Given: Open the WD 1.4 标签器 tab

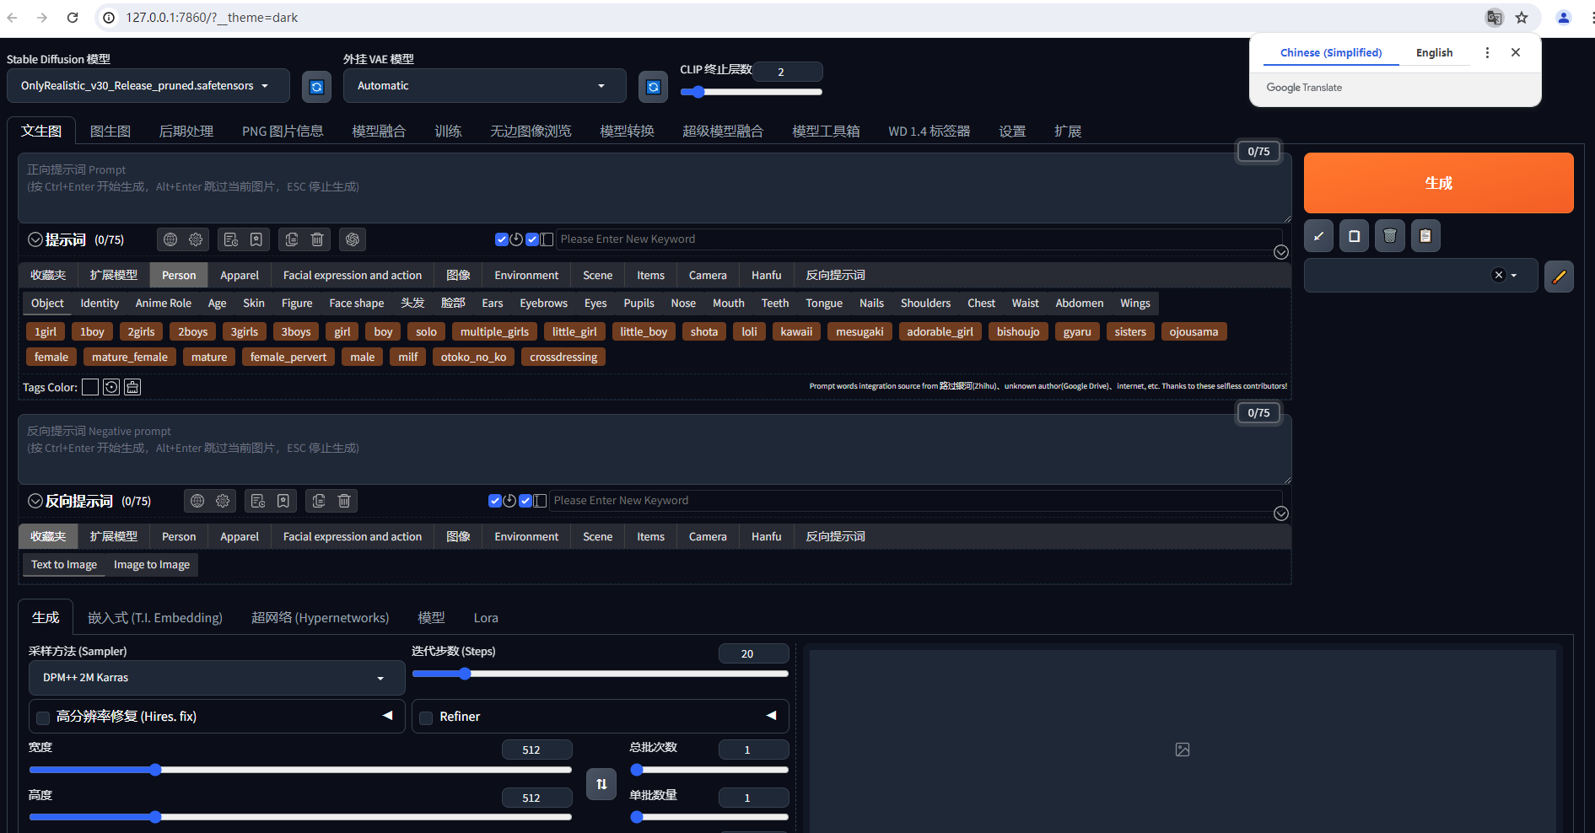Looking at the screenshot, I should [x=929, y=132].
